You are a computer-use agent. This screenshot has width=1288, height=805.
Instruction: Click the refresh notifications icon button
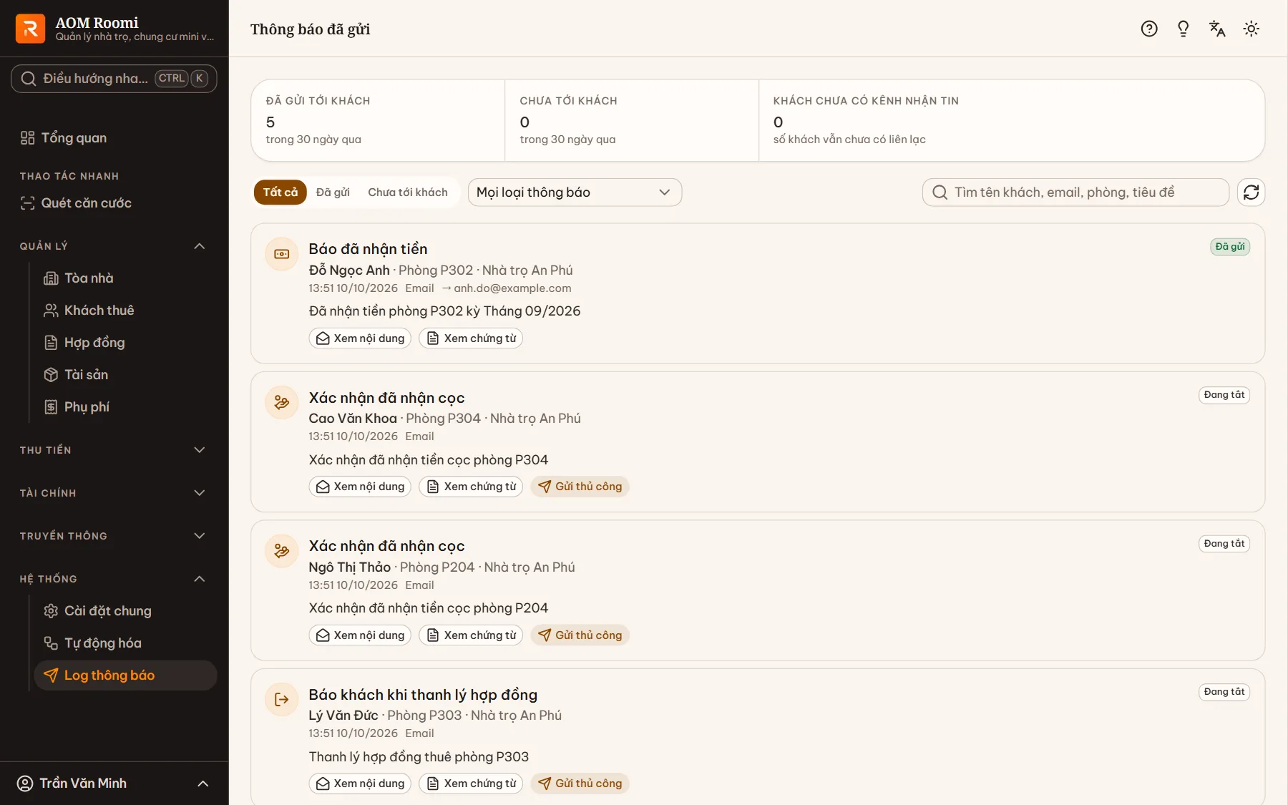pos(1251,192)
